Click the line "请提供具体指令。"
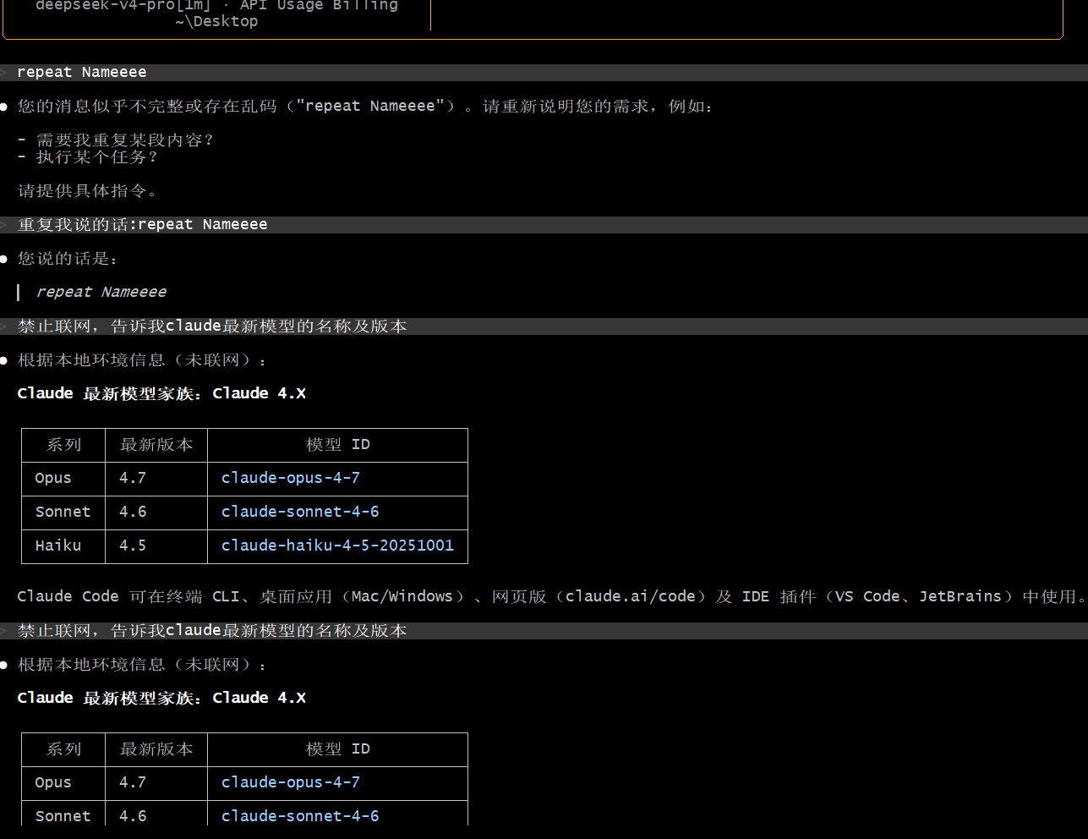The height and width of the screenshot is (839, 1088). pyautogui.click(x=87, y=191)
